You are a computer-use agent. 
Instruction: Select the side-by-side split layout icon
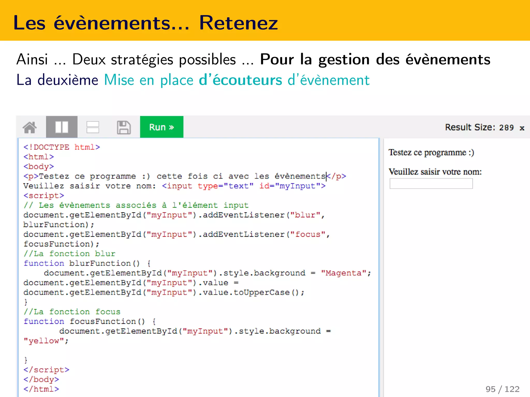(x=62, y=127)
